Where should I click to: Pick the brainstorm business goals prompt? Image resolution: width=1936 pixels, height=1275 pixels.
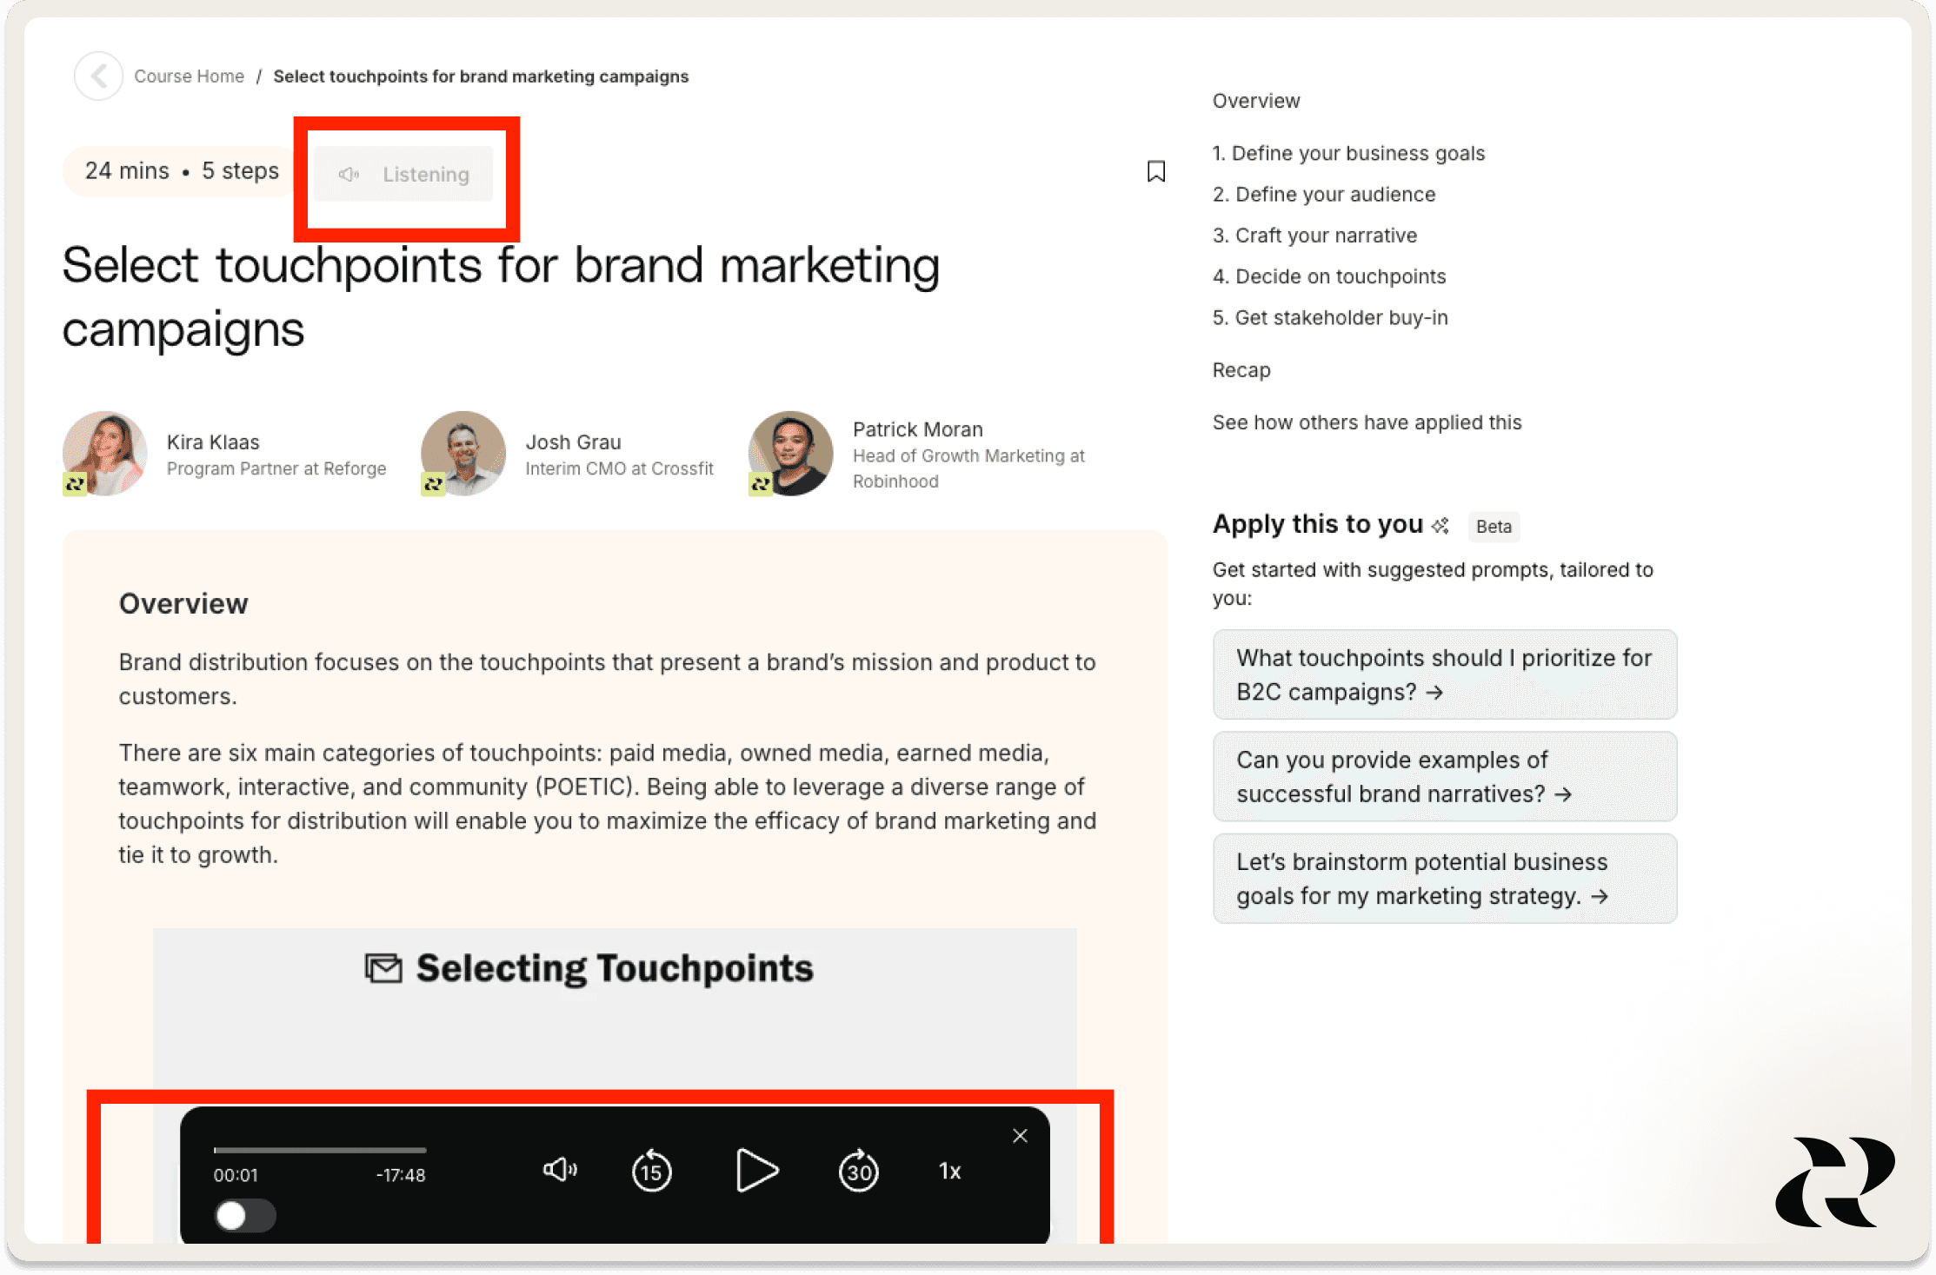[1444, 879]
